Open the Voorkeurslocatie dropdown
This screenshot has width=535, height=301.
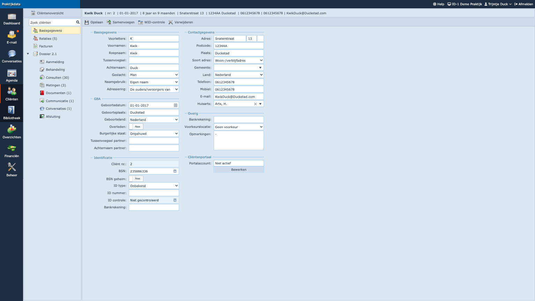click(x=239, y=127)
